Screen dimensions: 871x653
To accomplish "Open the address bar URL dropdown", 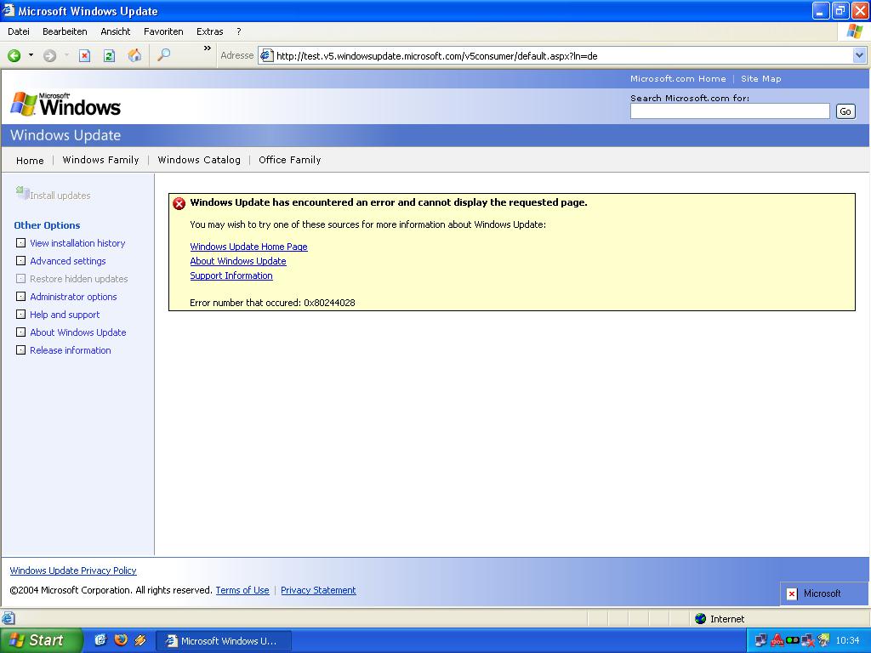I will (859, 55).
